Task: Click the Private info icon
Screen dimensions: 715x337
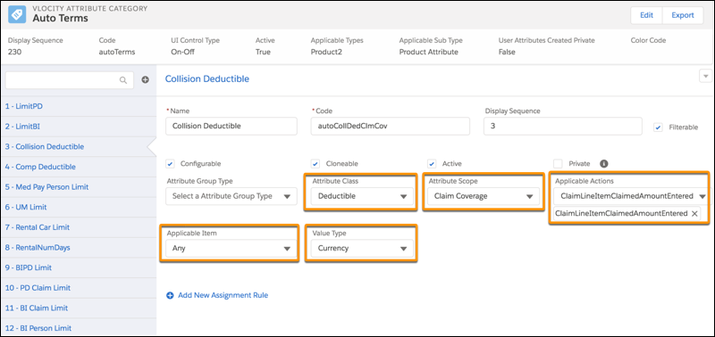Action: click(604, 164)
